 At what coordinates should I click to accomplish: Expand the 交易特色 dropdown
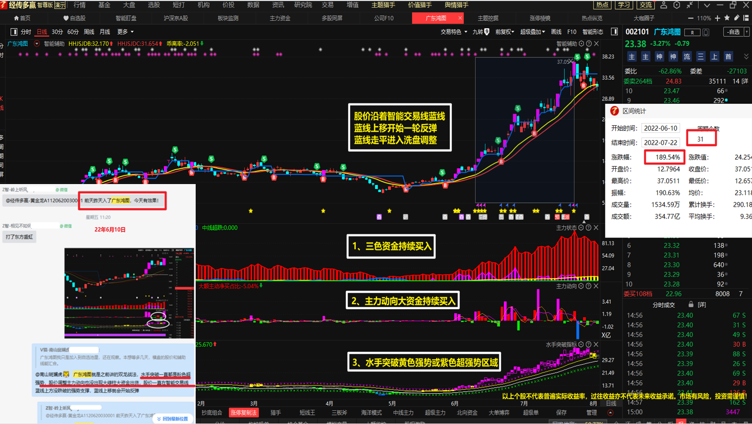453,32
